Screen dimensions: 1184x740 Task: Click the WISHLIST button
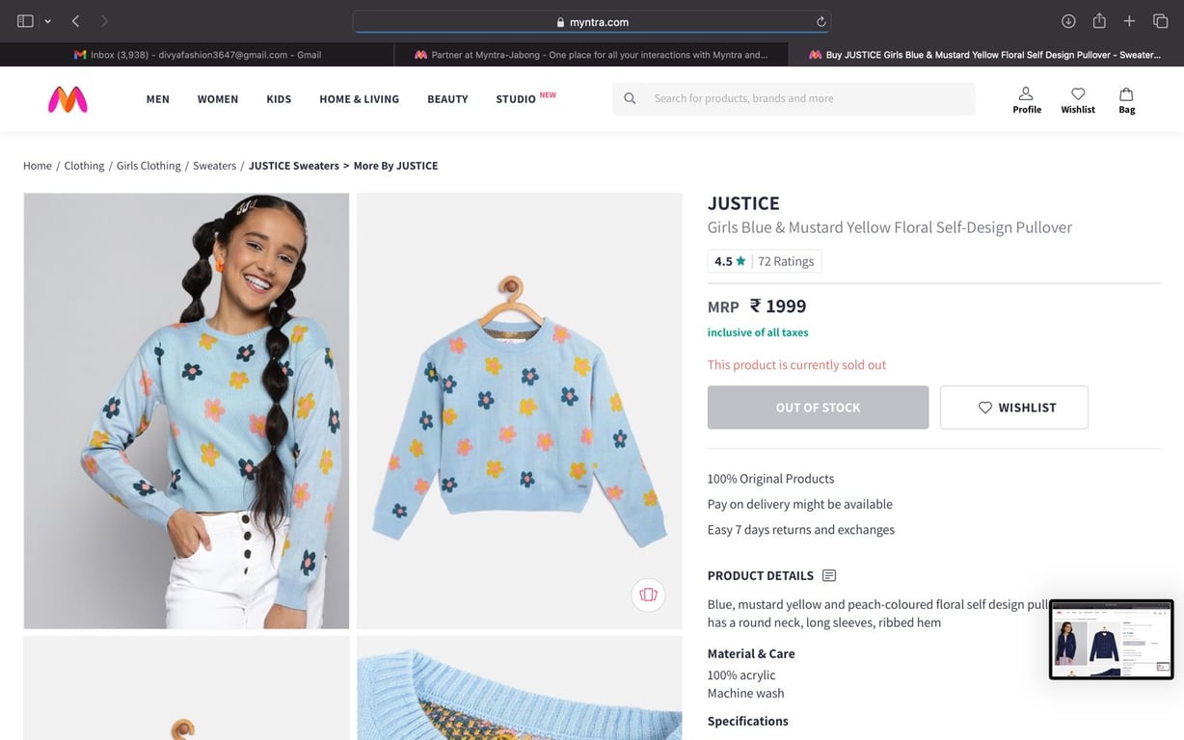pyautogui.click(x=1013, y=408)
